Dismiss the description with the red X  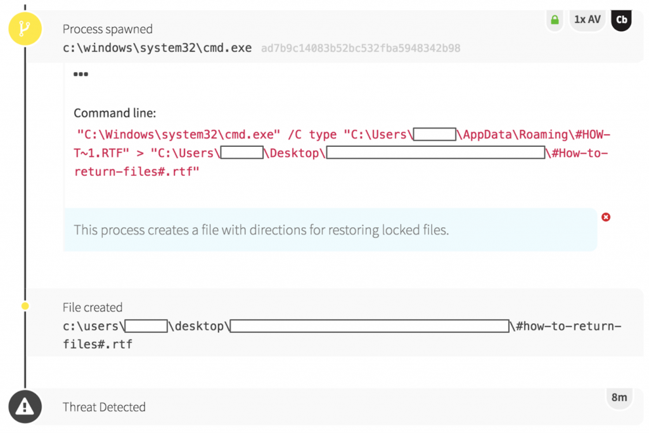(x=605, y=217)
